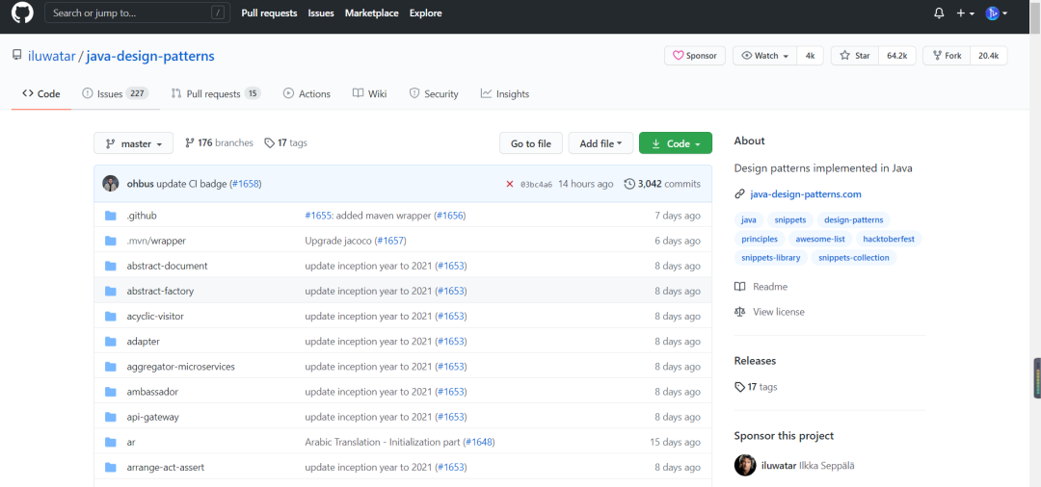This screenshot has height=487, width=1041.
Task: Click the Go to file button
Action: [x=531, y=143]
